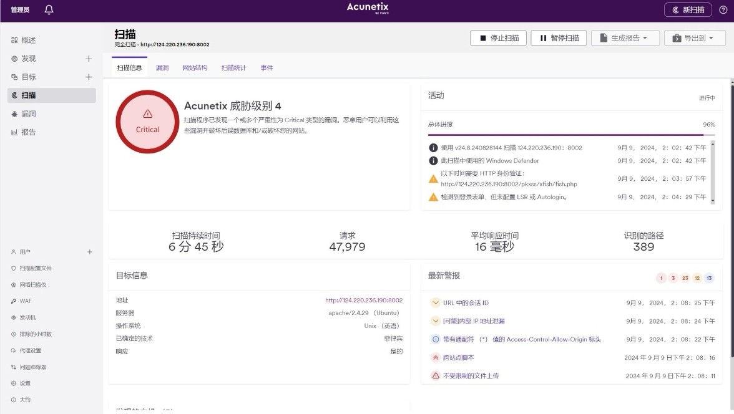Filter alerts by the 23 count badge
This screenshot has height=414, width=734.
pyautogui.click(x=685, y=278)
